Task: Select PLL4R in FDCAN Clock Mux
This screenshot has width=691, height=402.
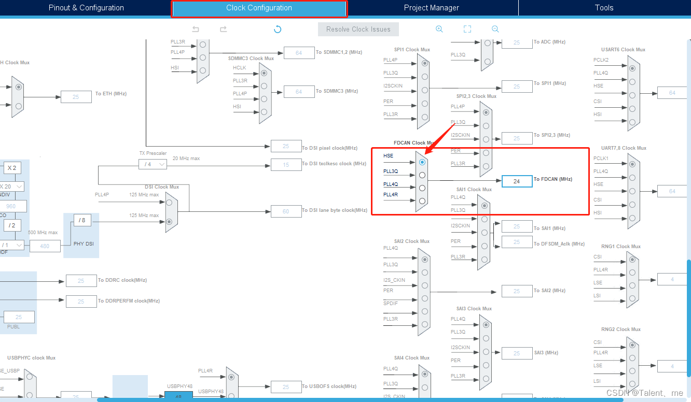Action: (x=422, y=201)
